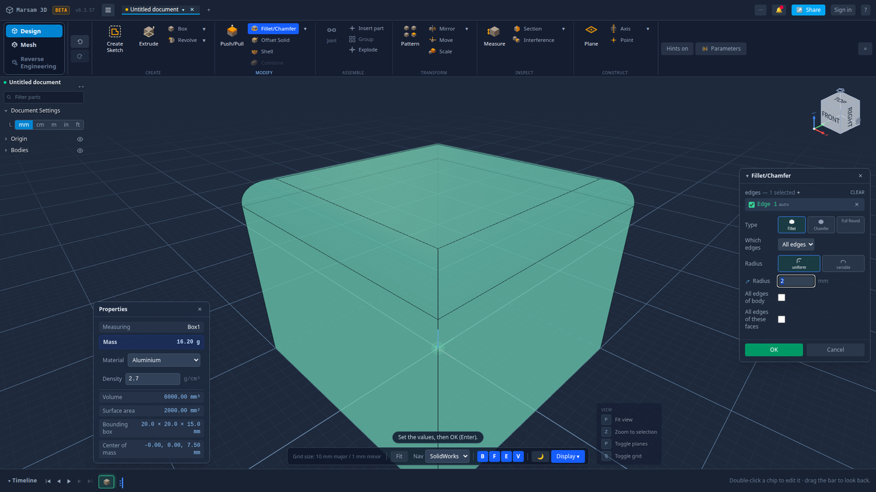Open the Which edges dropdown
The width and height of the screenshot is (876, 492).
(796, 244)
